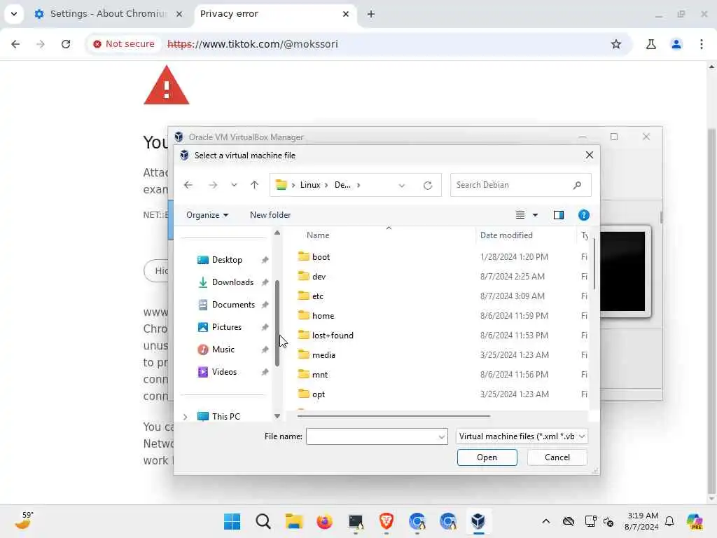Close the Select a virtual machine file dialog

click(x=589, y=155)
